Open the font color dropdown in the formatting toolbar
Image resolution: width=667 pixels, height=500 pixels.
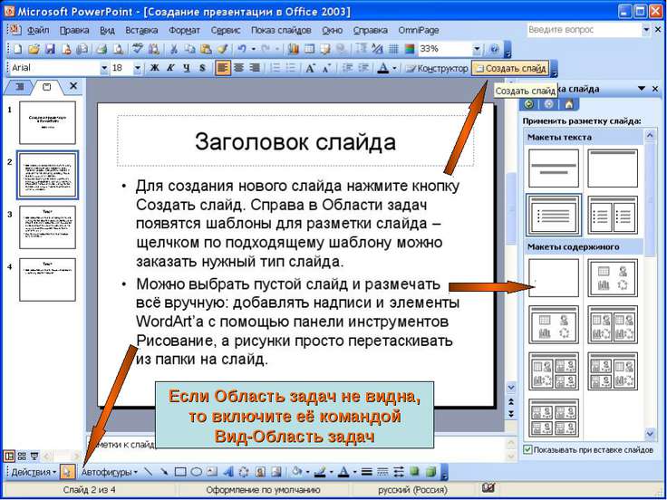pyautogui.click(x=394, y=68)
